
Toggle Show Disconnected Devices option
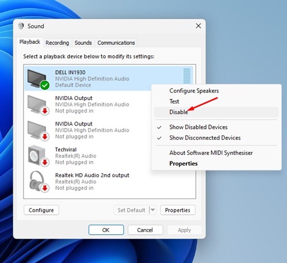(216, 138)
